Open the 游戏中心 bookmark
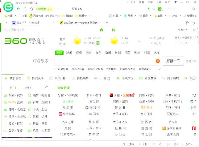The image size is (199, 147). click(x=53, y=16)
